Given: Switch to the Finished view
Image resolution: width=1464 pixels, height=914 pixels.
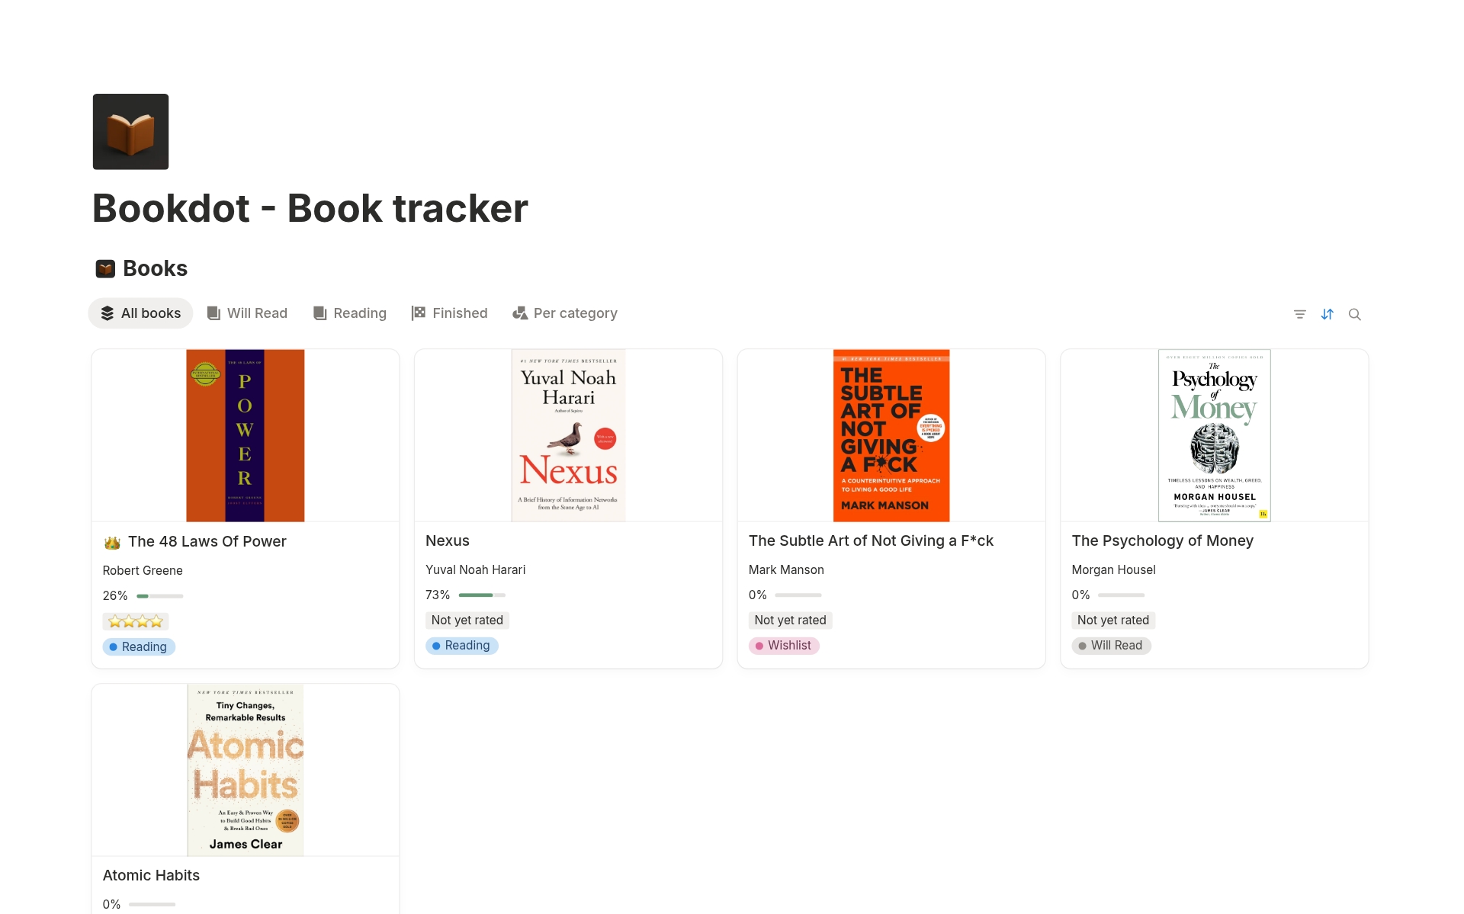Looking at the screenshot, I should click(x=459, y=313).
